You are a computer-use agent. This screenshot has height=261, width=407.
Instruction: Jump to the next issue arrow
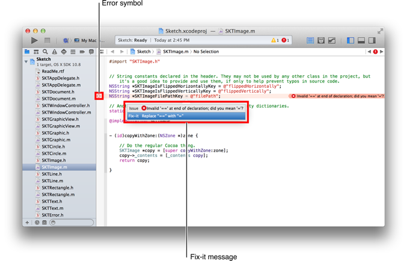click(x=381, y=52)
